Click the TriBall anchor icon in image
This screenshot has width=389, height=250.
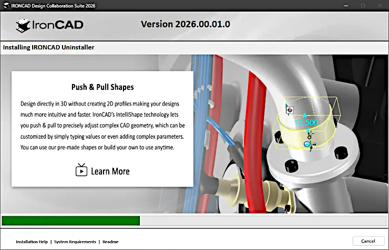pyautogui.click(x=290, y=110)
